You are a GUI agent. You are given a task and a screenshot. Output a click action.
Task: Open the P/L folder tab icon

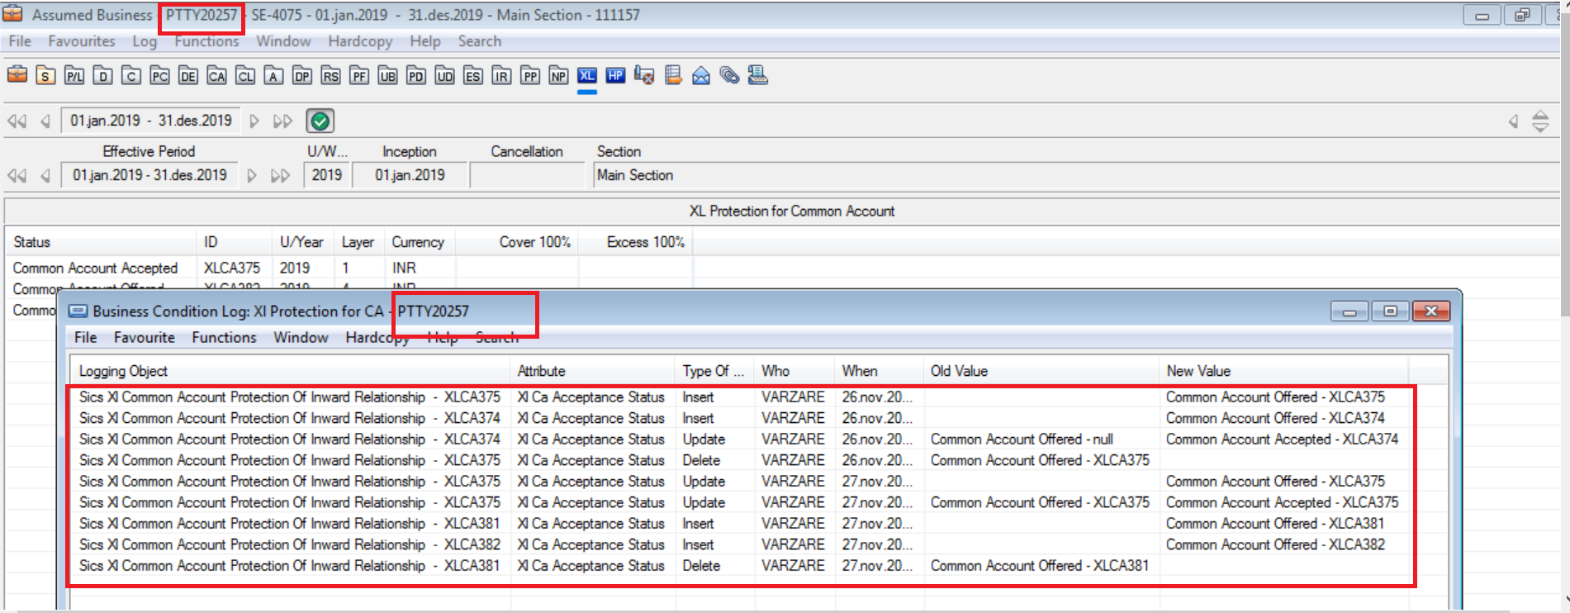[x=74, y=76]
